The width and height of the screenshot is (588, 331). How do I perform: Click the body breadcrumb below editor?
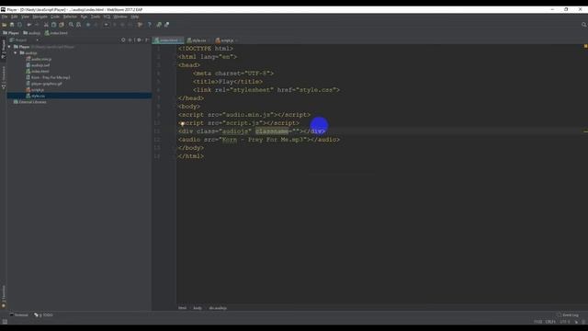[198, 308]
